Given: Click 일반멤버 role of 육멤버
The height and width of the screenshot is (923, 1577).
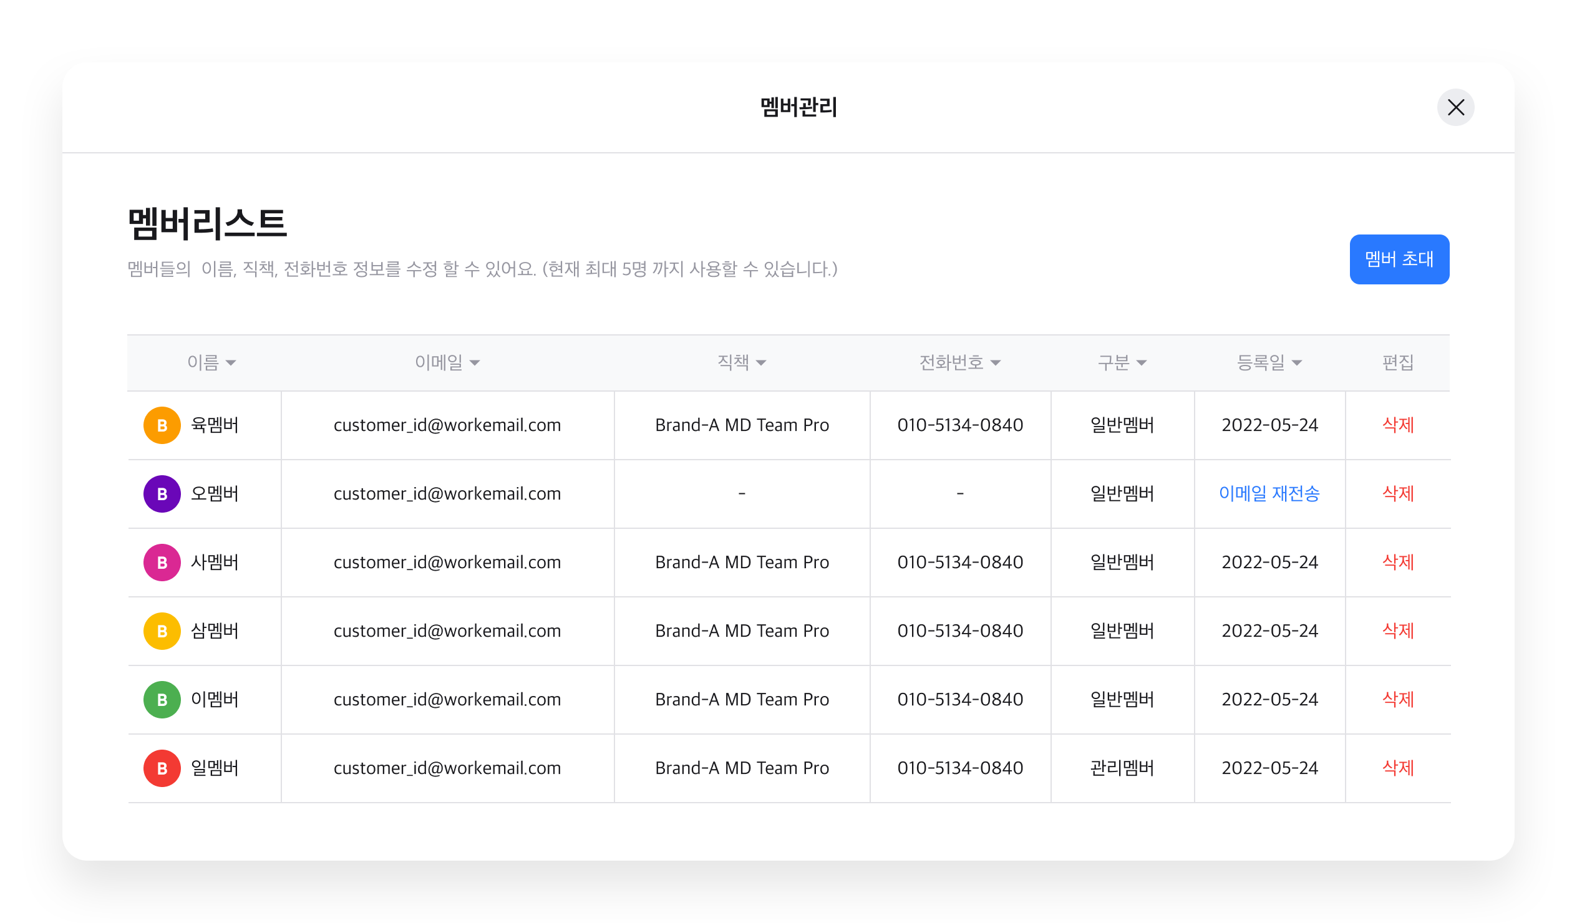Looking at the screenshot, I should [x=1122, y=425].
